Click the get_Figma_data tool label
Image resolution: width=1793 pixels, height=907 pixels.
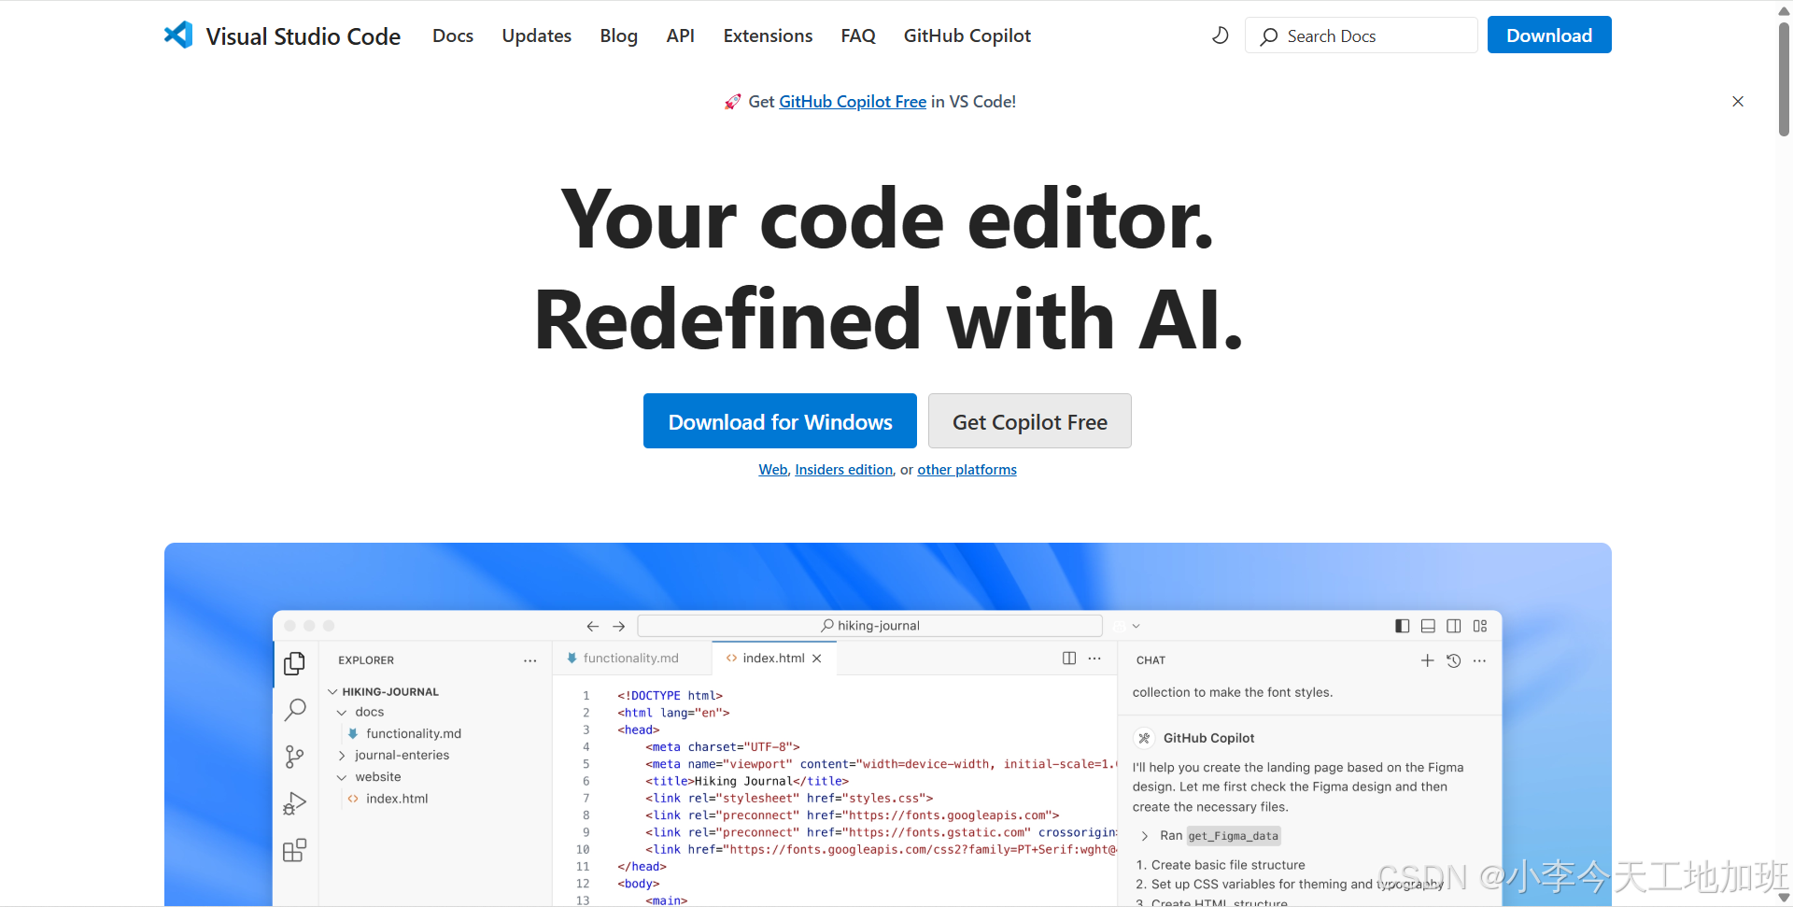[x=1233, y=836]
